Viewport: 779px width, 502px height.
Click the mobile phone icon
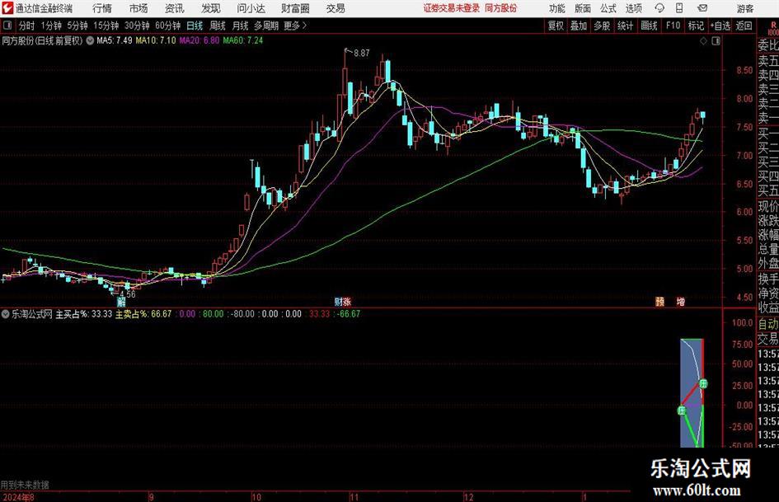(x=679, y=8)
